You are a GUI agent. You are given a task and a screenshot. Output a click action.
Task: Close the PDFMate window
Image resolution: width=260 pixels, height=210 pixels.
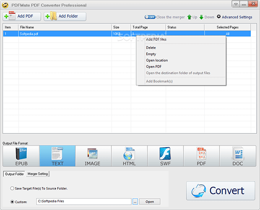pyautogui.click(x=253, y=4)
